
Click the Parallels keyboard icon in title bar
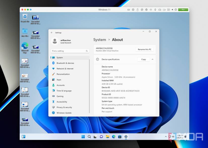pos(129,10)
